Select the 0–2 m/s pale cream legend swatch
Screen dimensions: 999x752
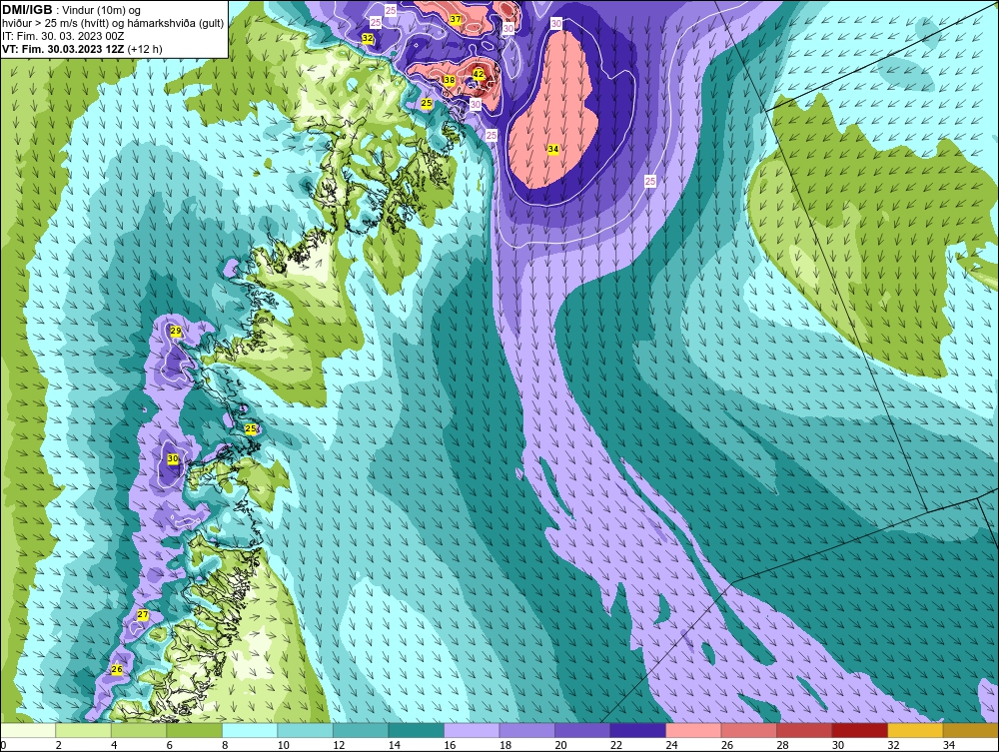coord(28,730)
